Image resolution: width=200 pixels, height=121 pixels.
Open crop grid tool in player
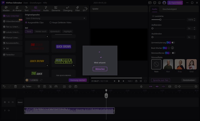pos(141,81)
